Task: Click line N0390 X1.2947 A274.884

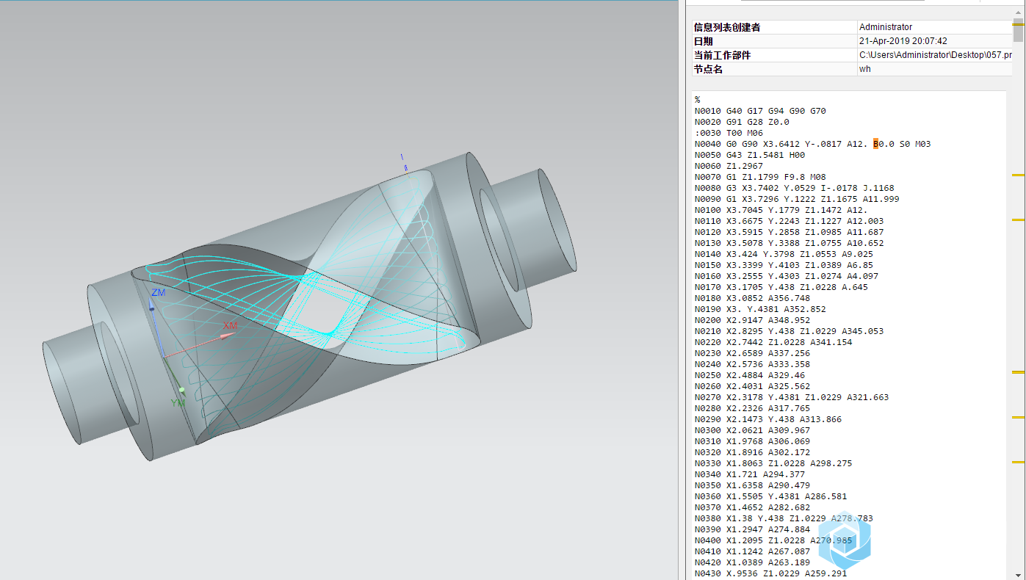Action: (753, 529)
